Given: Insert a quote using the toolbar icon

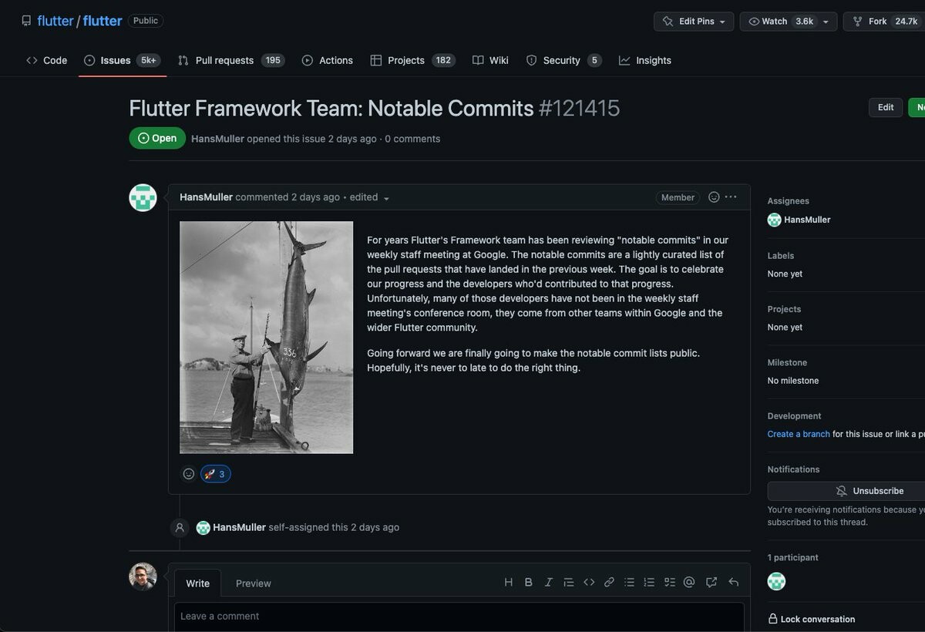Looking at the screenshot, I should coord(568,583).
